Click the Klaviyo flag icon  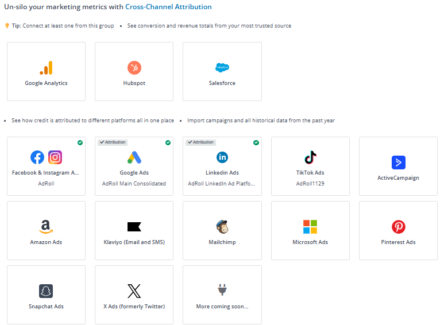click(134, 227)
